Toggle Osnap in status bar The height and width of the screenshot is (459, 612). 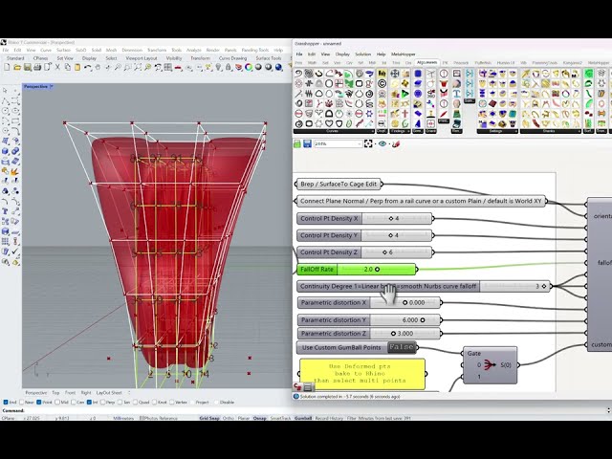[259, 418]
